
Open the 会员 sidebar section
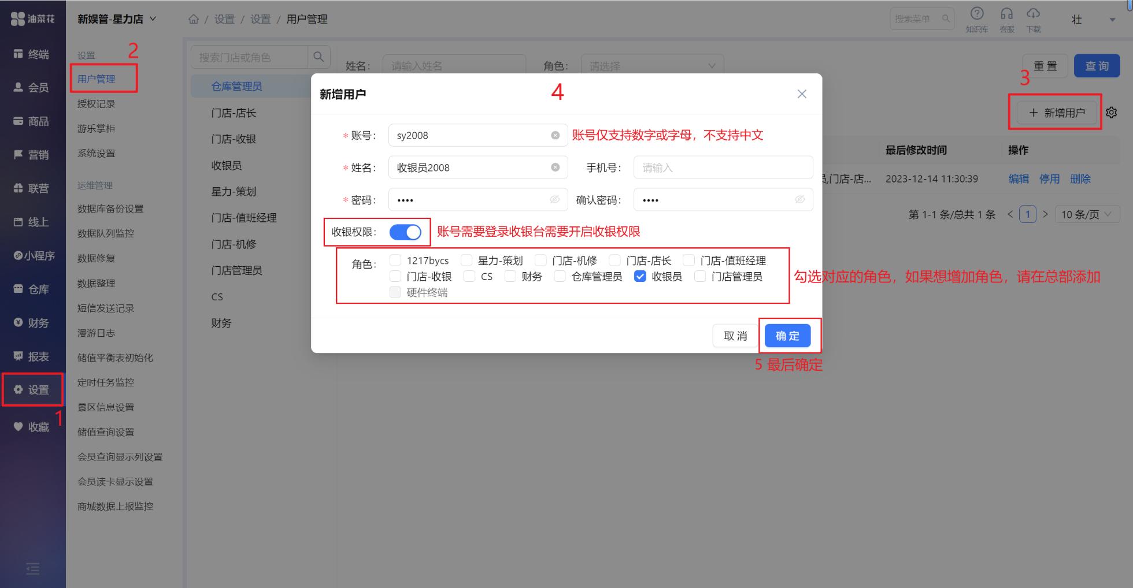[x=32, y=88]
